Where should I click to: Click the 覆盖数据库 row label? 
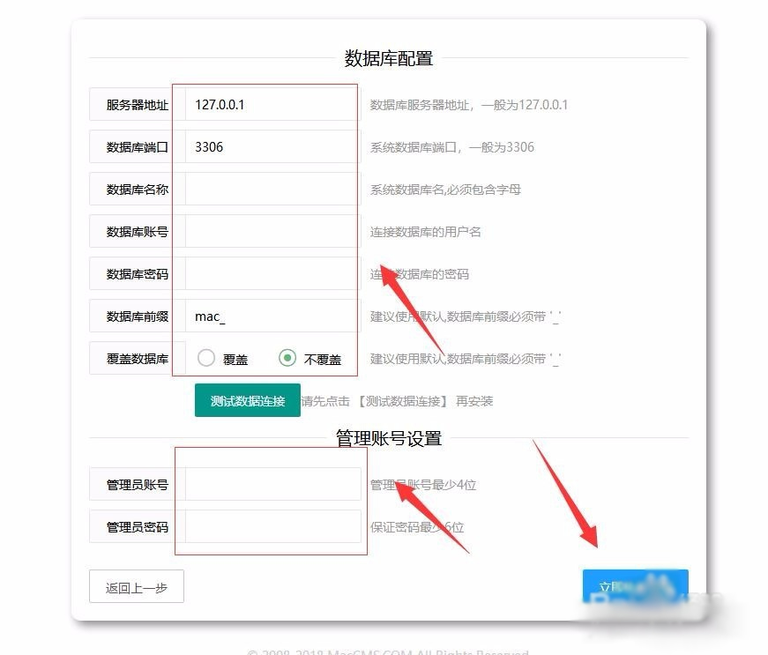click(x=138, y=359)
